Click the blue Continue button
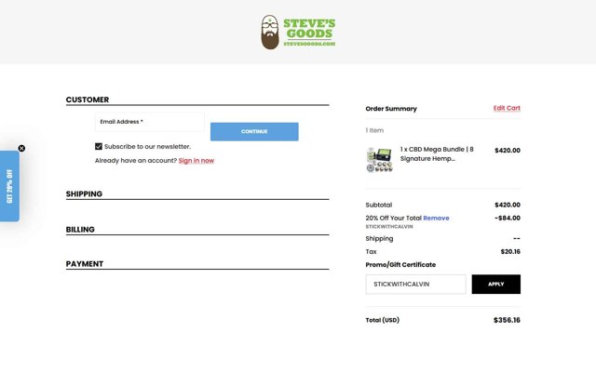The width and height of the screenshot is (596, 372). coord(254,132)
